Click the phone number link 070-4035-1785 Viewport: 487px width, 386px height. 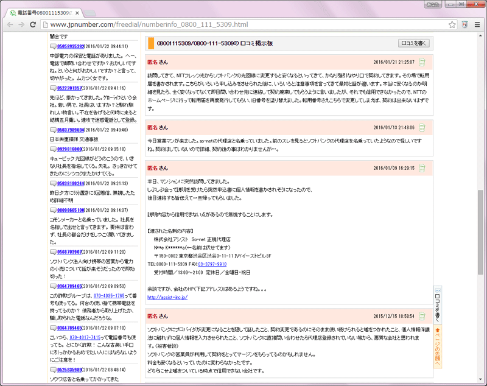109,295
